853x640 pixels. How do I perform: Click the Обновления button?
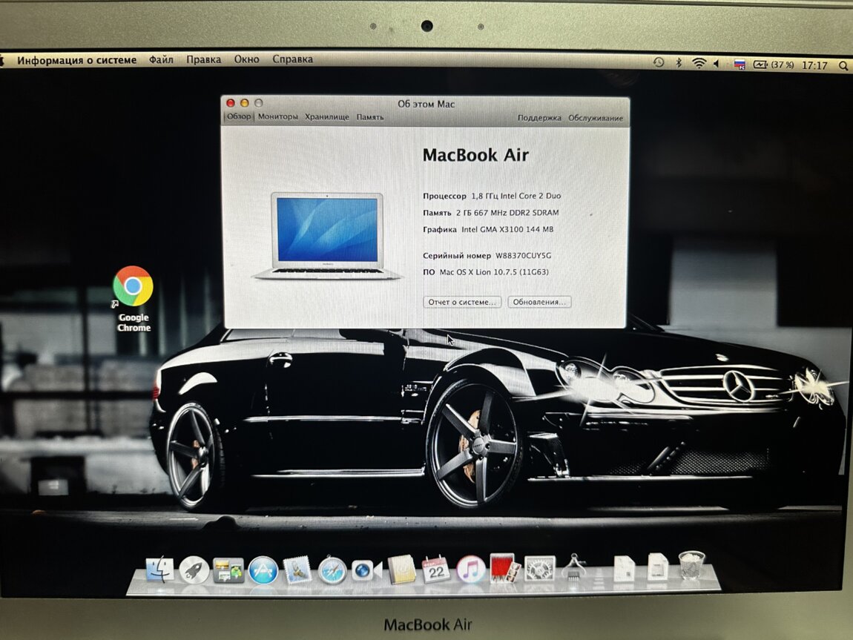[x=539, y=302]
